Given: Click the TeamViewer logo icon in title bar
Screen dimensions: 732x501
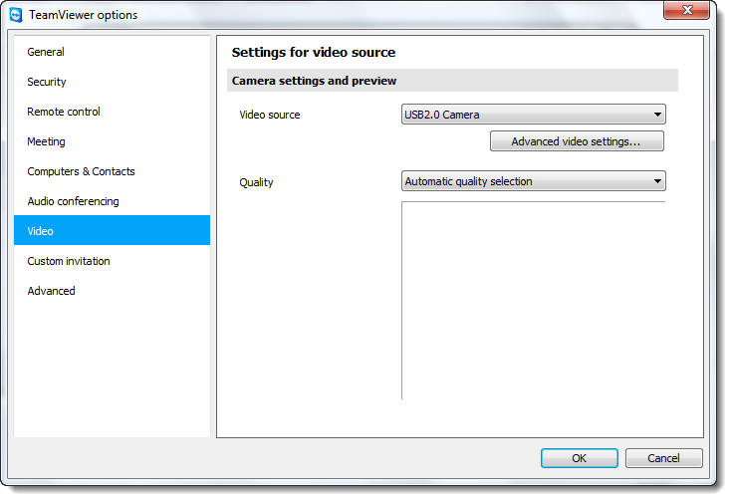Looking at the screenshot, I should click(16, 15).
